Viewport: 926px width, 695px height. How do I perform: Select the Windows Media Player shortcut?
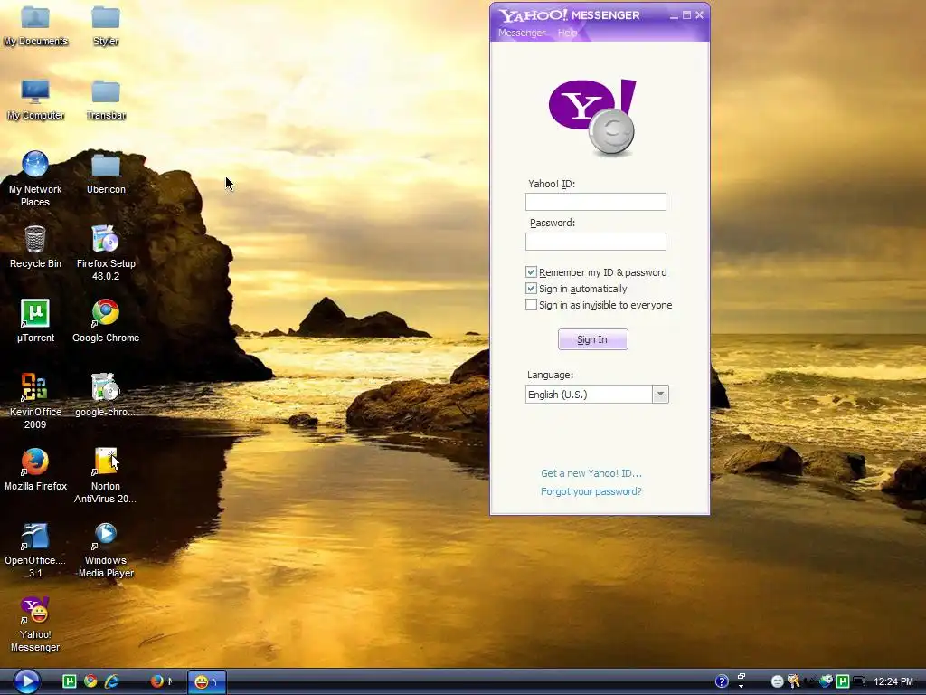pos(106,550)
